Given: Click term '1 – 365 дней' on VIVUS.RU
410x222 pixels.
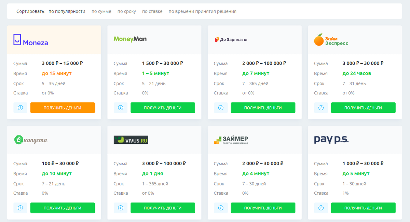Looking at the screenshot, I should click(155, 184).
